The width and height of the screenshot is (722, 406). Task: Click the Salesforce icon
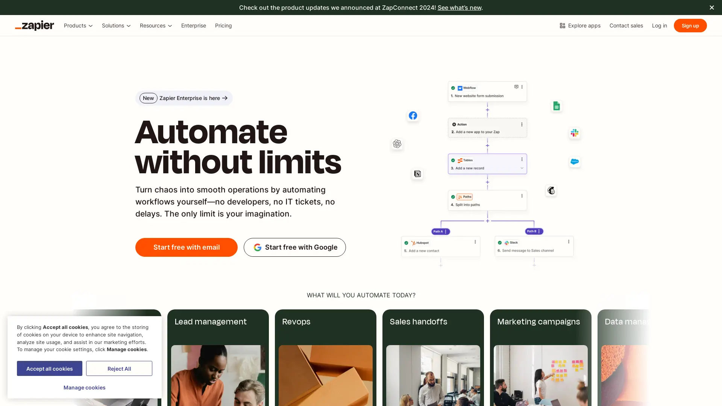pos(575,162)
